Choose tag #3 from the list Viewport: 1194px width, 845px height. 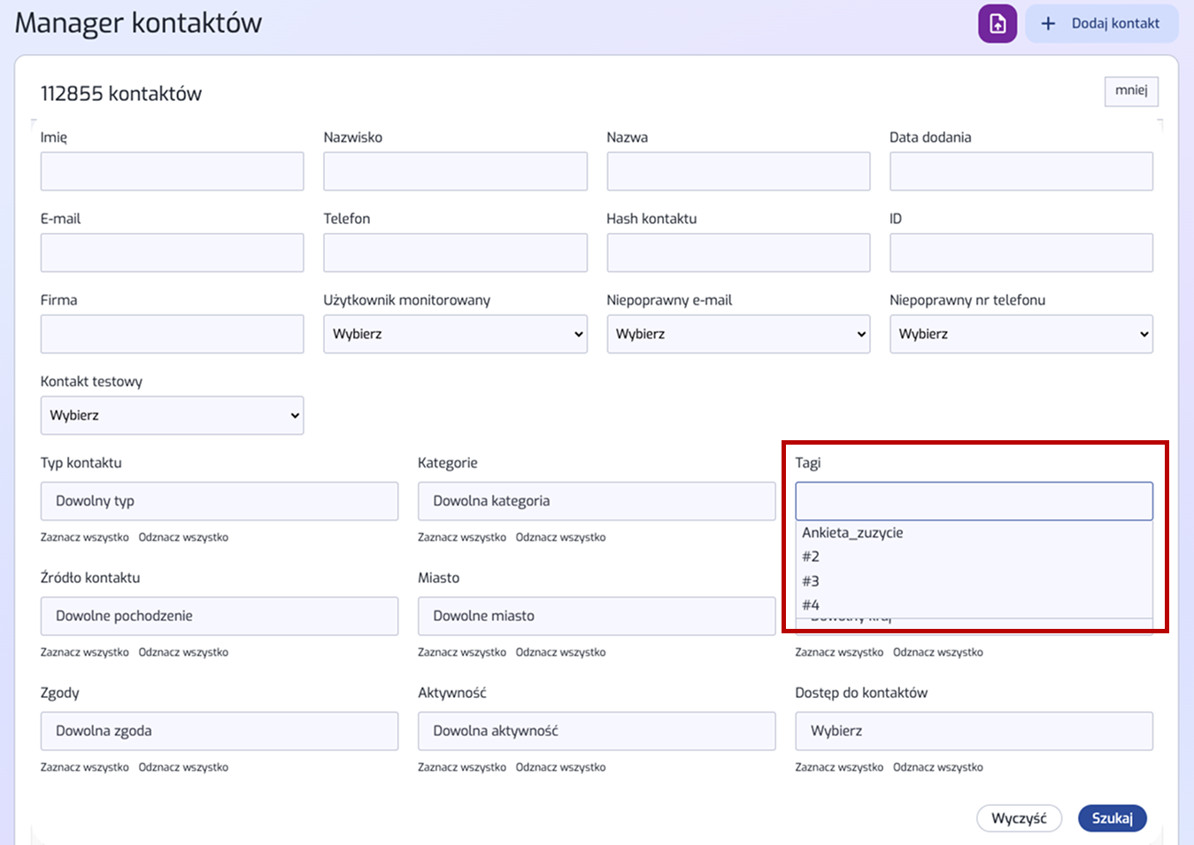coord(811,581)
